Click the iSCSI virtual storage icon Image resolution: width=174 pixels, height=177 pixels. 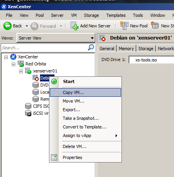tap(28, 113)
